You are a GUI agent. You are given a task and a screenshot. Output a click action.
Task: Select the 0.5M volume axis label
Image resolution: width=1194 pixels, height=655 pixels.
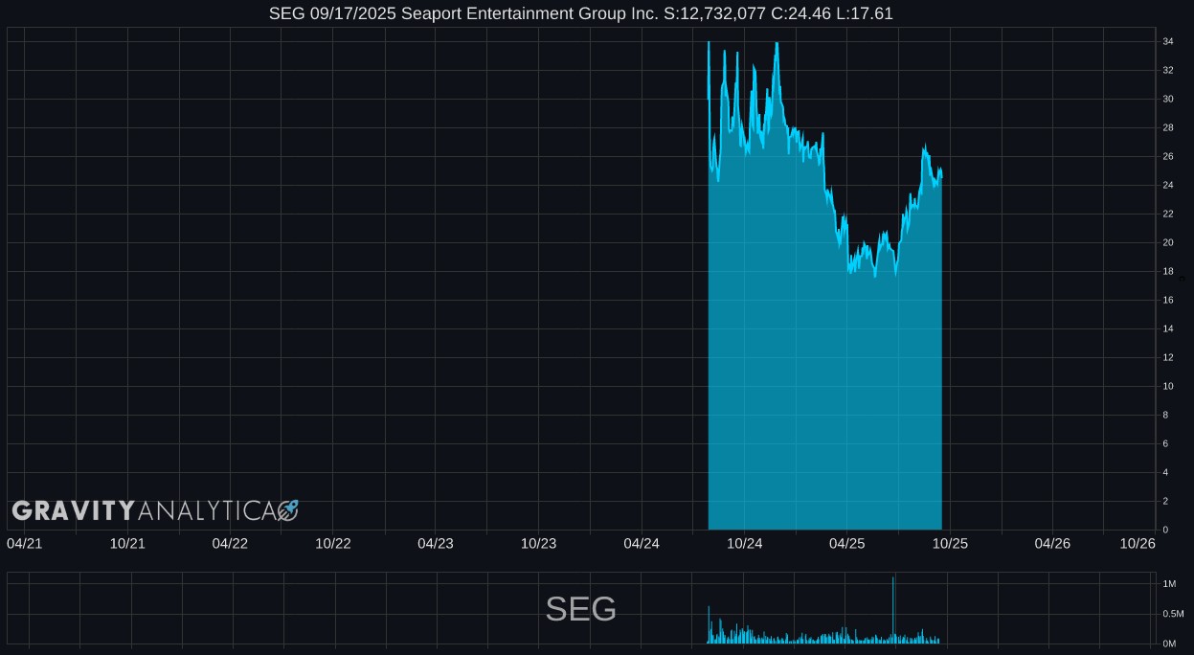(x=1173, y=614)
